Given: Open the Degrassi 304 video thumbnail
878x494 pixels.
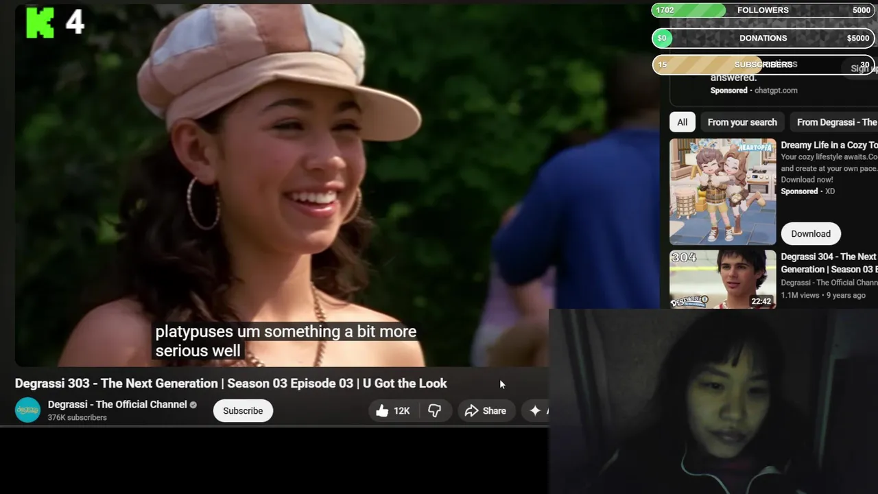Looking at the screenshot, I should (x=723, y=279).
